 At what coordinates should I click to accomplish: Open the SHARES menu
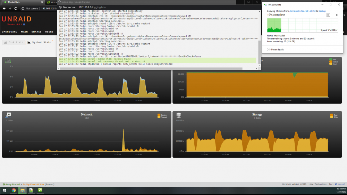point(36,32)
